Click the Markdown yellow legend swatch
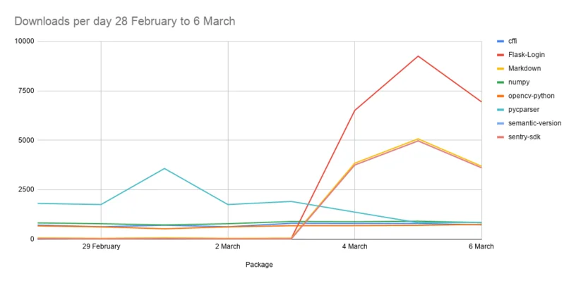Screen dimensions: 576x283 pos(500,68)
